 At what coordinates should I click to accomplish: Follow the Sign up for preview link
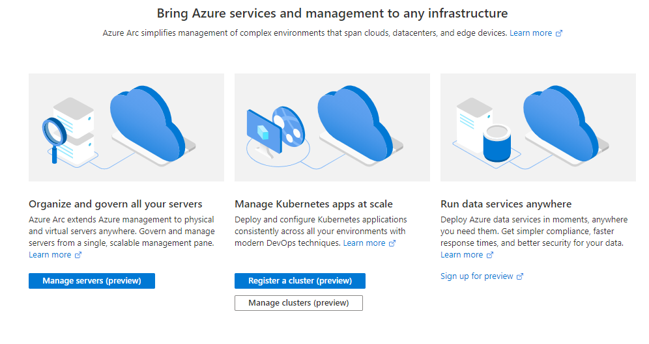(477, 276)
